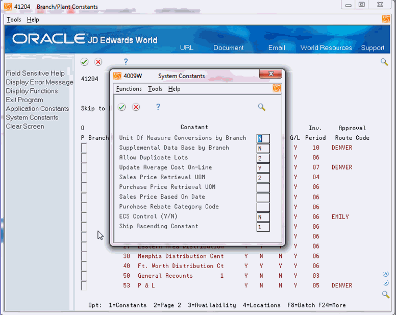Open the World Resources link
Screen dimensions: 396x315
click(x=326, y=48)
